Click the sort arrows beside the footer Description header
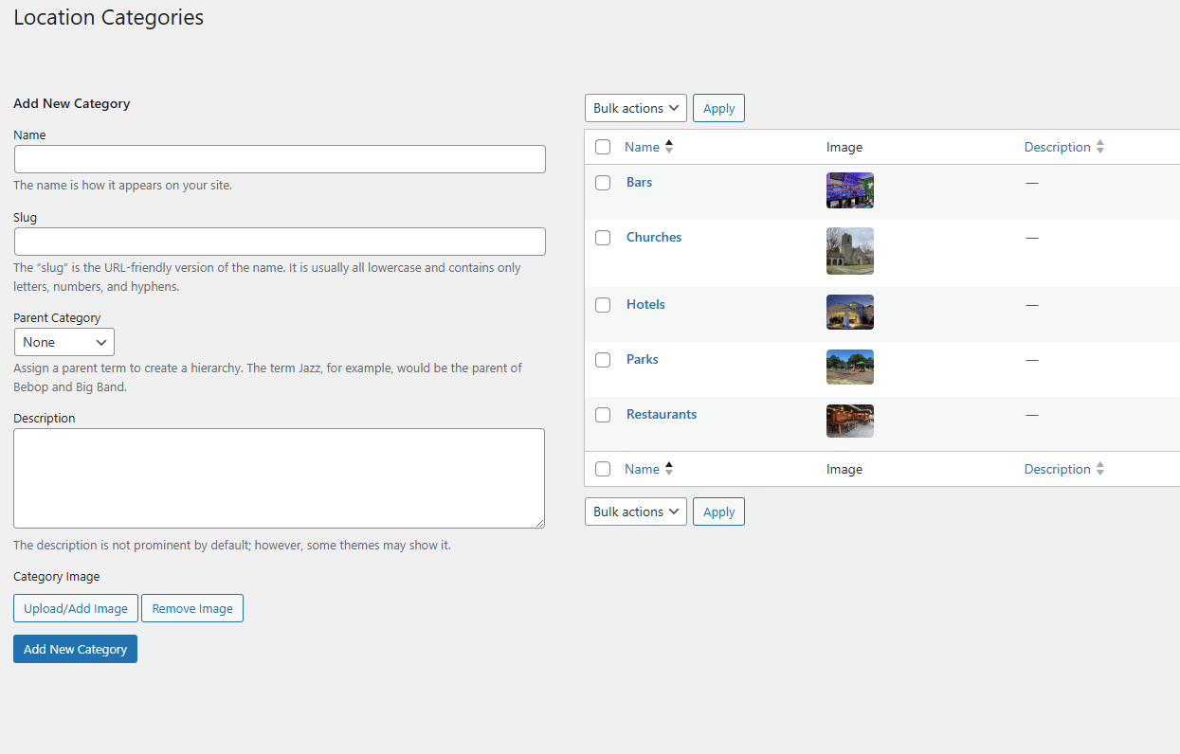Screen dimensions: 1180x754 (x=1100, y=469)
